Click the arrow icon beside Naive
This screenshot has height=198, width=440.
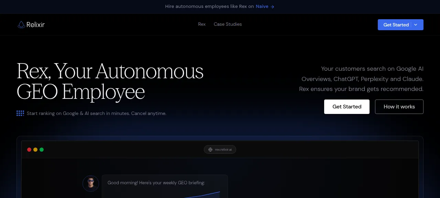click(273, 7)
